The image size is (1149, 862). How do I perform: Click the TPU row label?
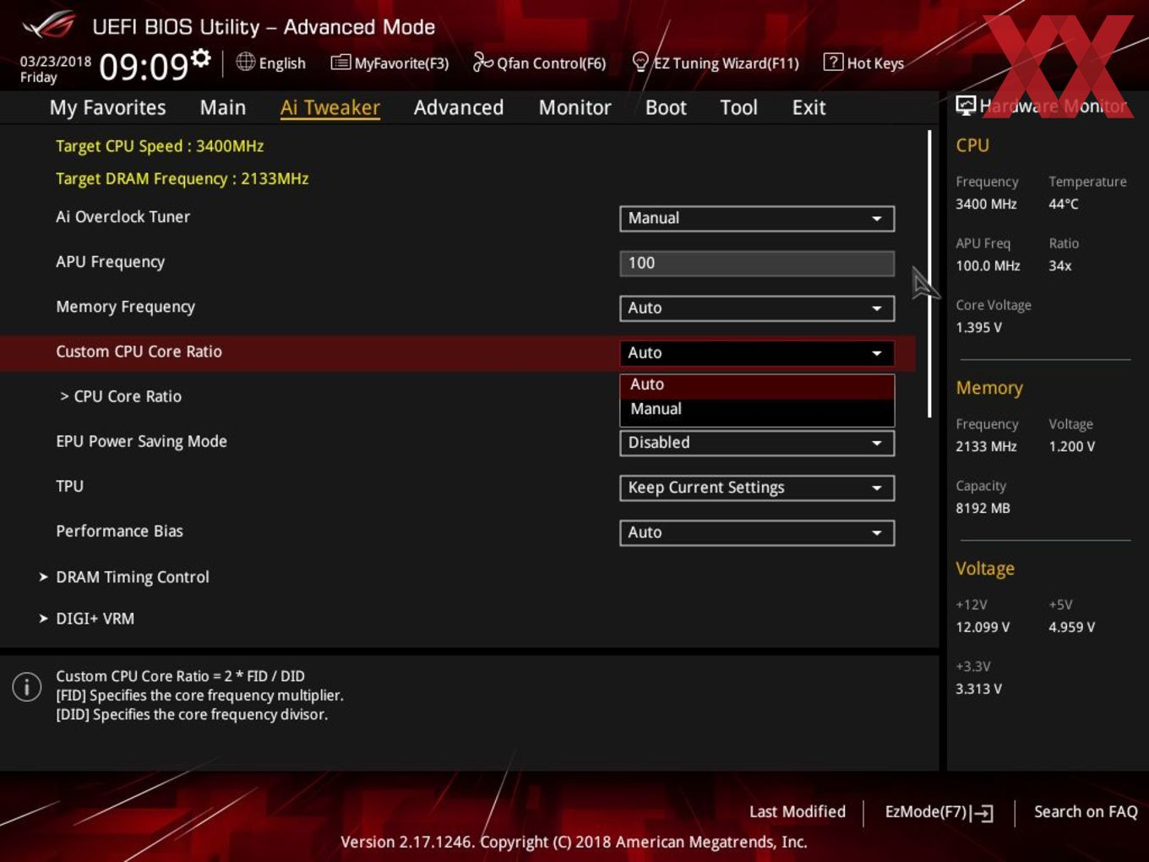tap(69, 486)
